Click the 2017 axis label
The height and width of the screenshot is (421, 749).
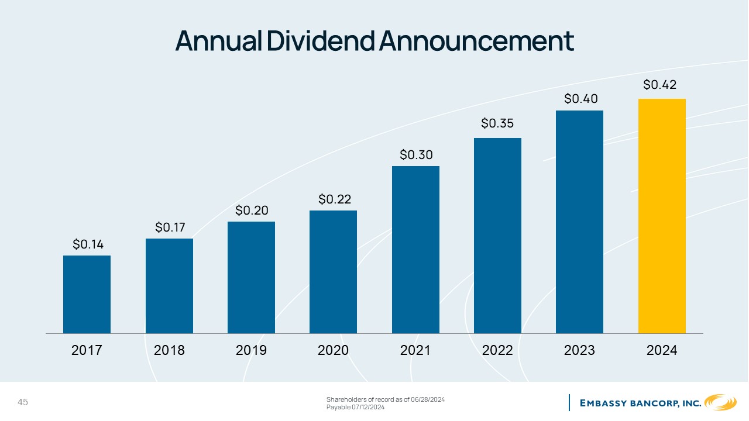pyautogui.click(x=87, y=351)
